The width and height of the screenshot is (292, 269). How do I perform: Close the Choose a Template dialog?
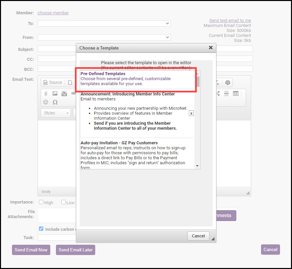click(x=210, y=48)
